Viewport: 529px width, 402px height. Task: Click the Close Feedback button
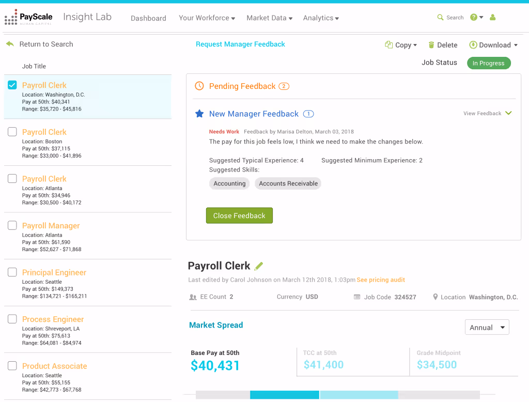coord(239,215)
